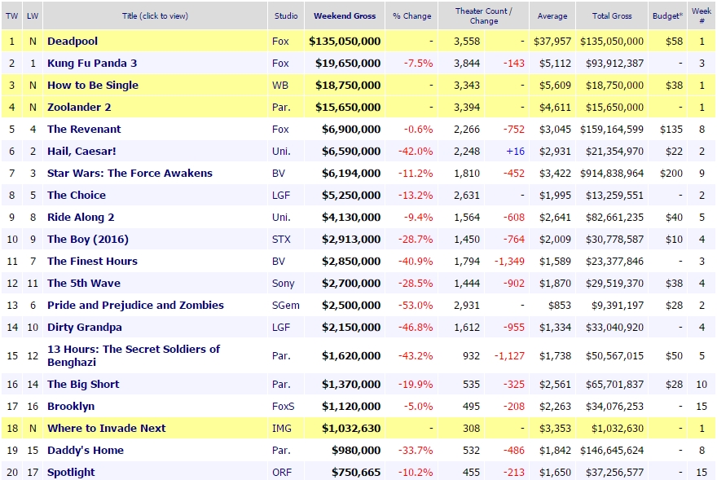Select the Par. studio in Zoolander 2 row

point(281,107)
